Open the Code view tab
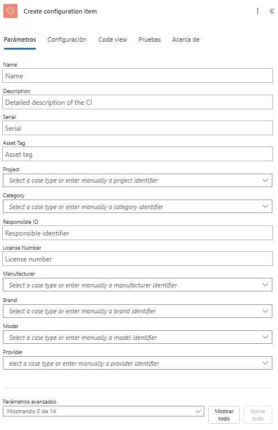This screenshot has width=278, height=430. [113, 39]
